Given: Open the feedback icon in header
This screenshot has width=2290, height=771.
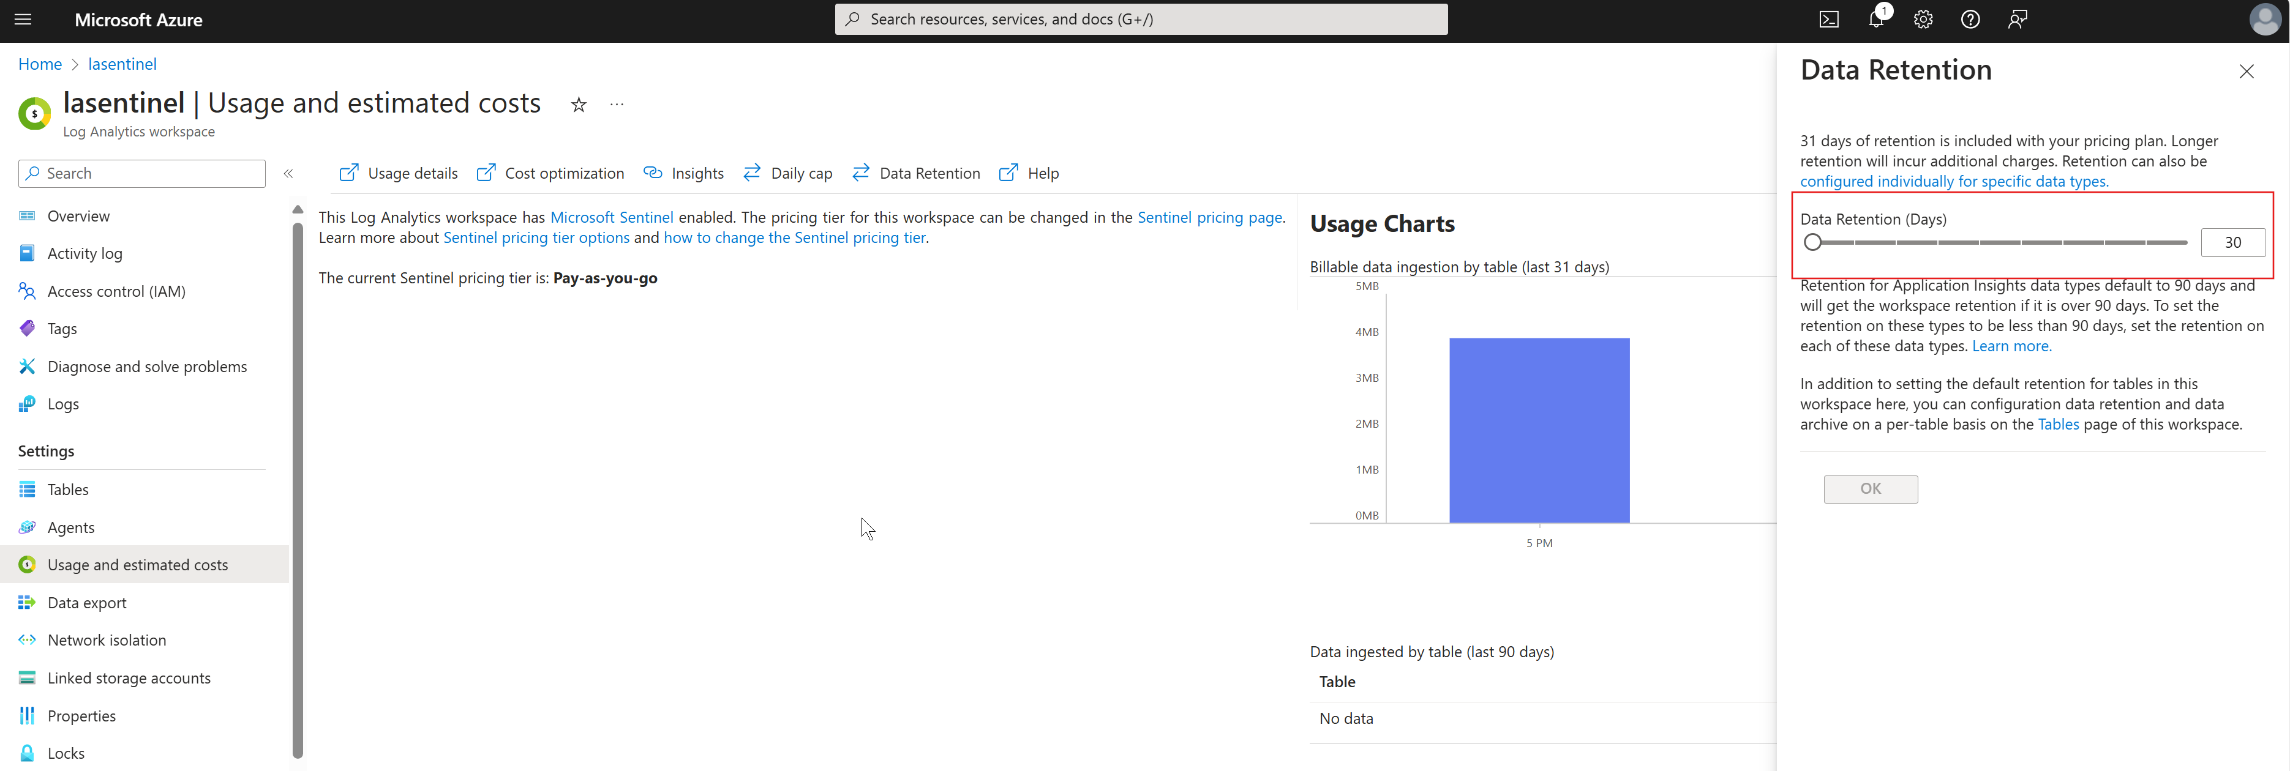Looking at the screenshot, I should (2017, 20).
